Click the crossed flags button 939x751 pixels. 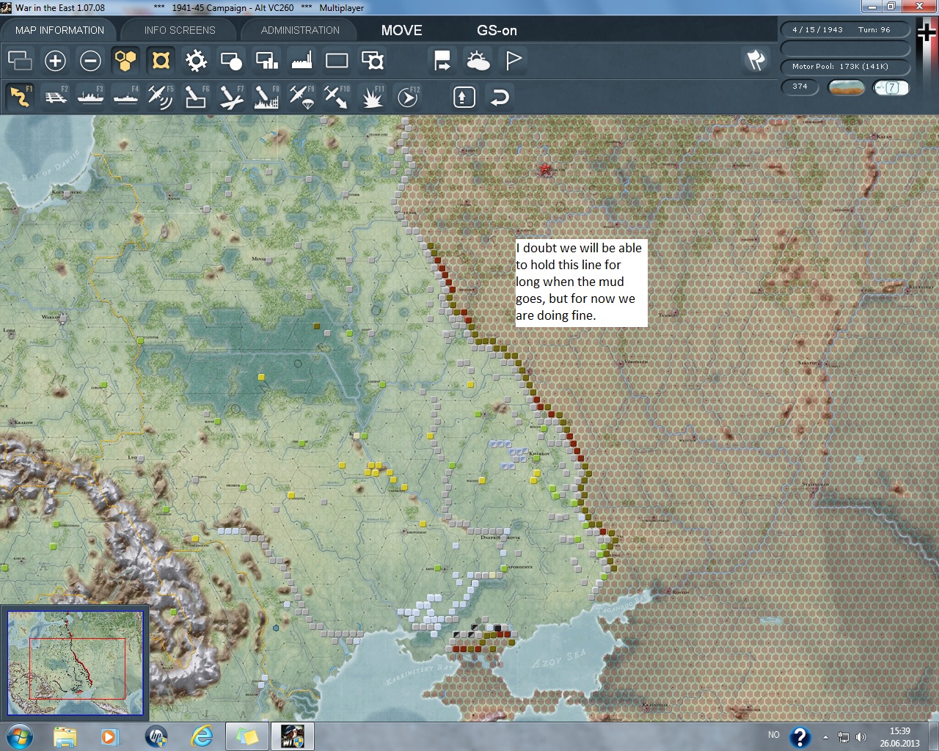click(756, 60)
